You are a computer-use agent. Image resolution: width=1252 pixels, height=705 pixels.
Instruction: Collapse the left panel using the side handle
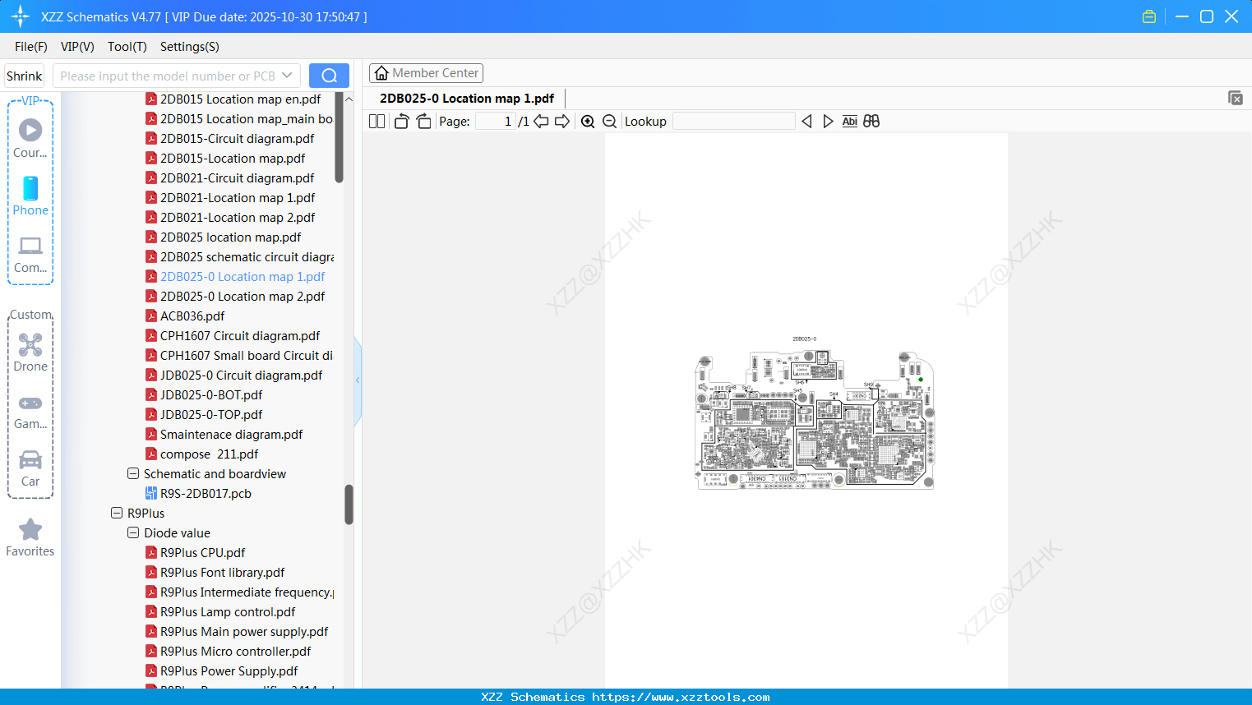(x=358, y=380)
